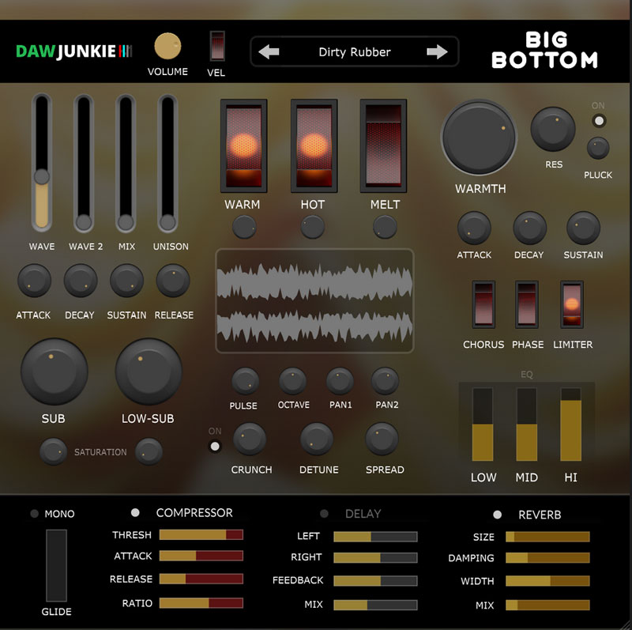Click the SPREAD knob
Image resolution: width=632 pixels, height=630 pixels.
(x=382, y=439)
